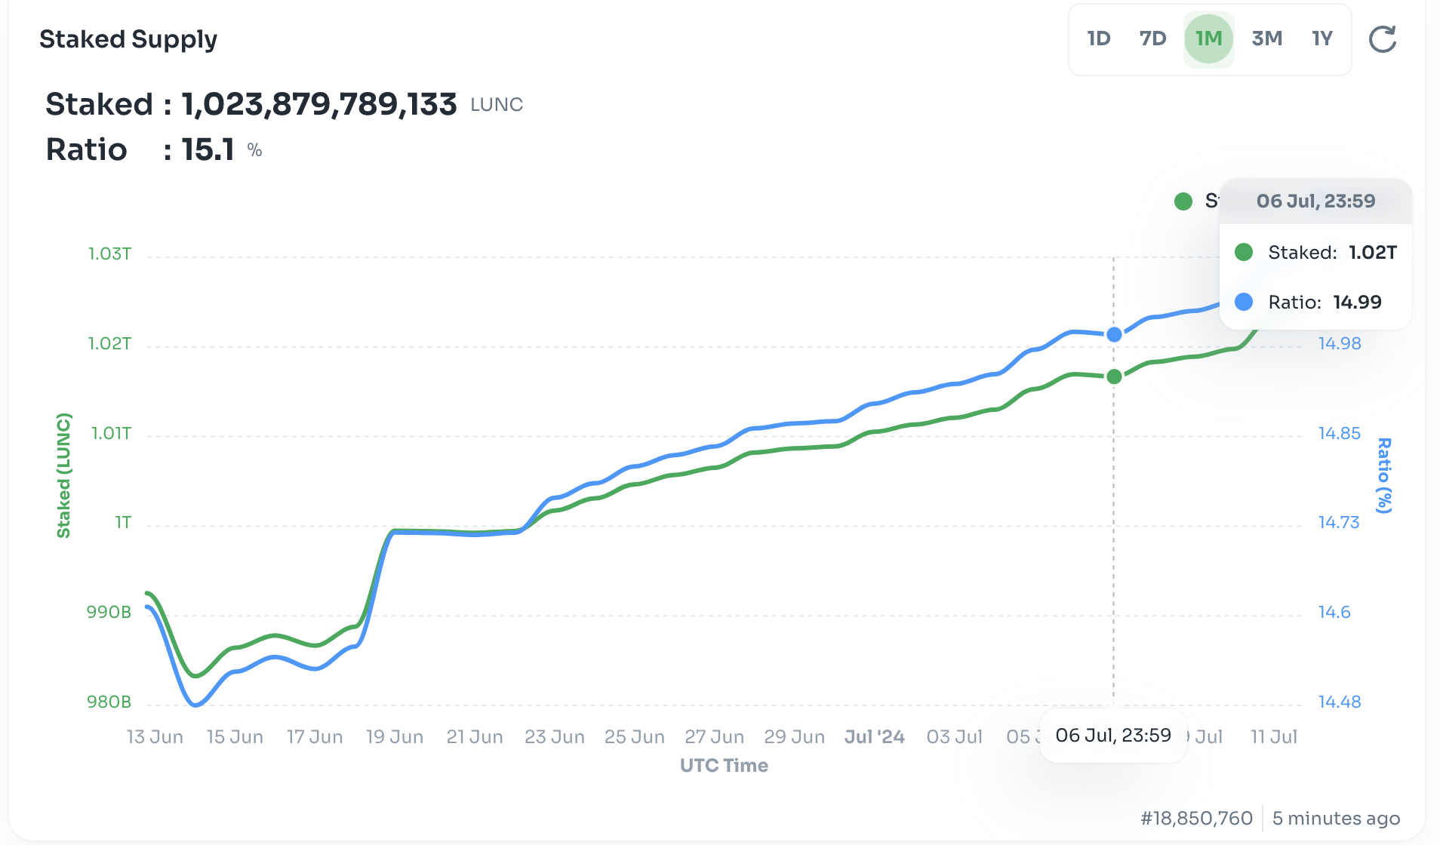The width and height of the screenshot is (1440, 845).
Task: Open block number #18,850,760
Action: [x=1196, y=819]
